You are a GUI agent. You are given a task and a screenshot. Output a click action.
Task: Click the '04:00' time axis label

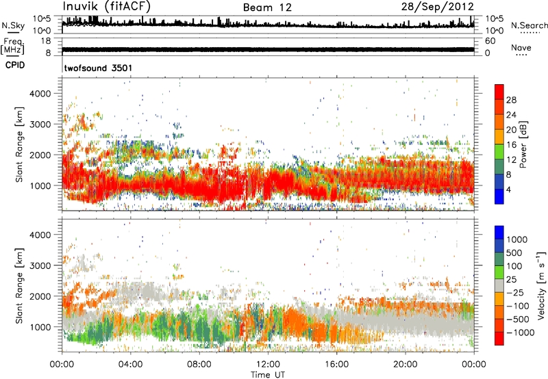(131, 365)
